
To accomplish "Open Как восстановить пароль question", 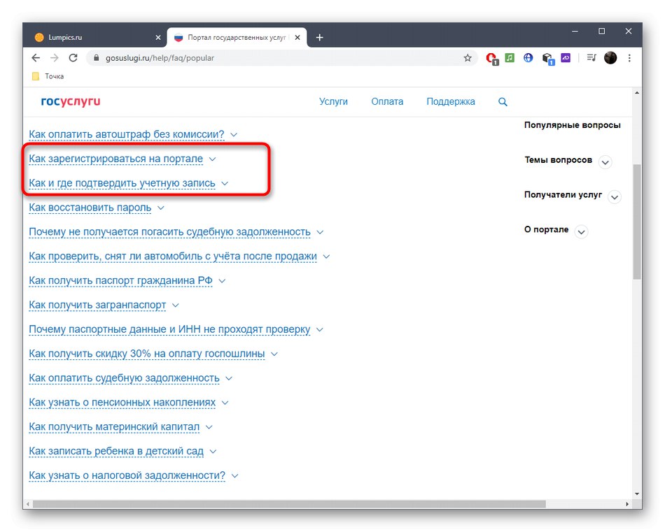I will [x=90, y=208].
